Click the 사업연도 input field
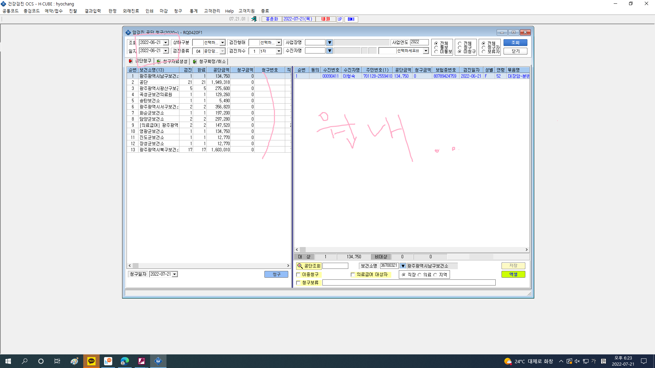 419,42
